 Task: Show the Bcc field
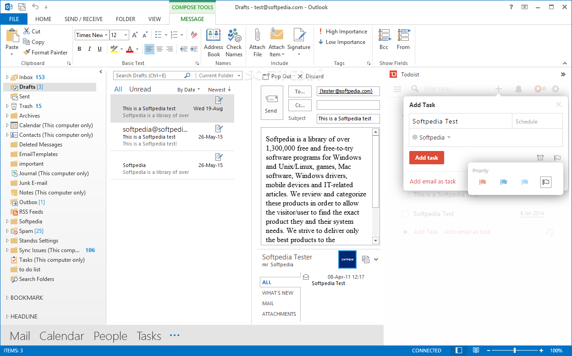(x=384, y=39)
